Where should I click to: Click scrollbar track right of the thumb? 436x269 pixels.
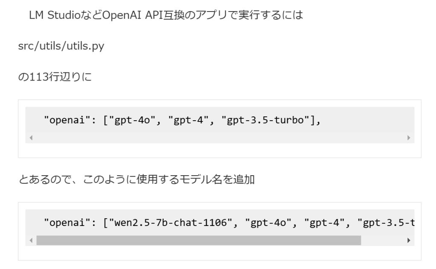point(383,241)
